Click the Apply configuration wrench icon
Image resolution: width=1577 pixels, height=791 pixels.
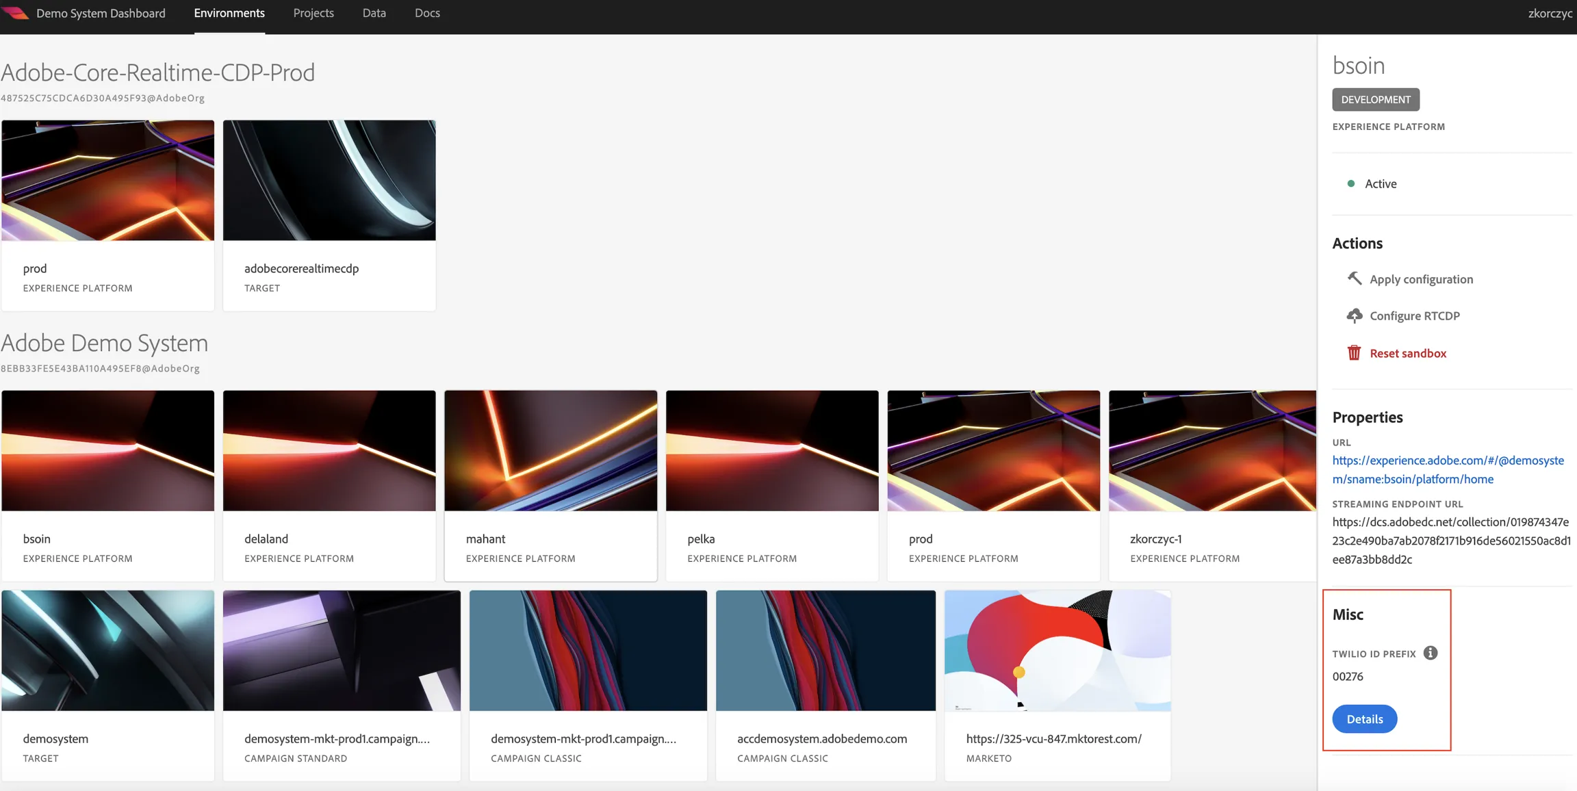click(1354, 278)
